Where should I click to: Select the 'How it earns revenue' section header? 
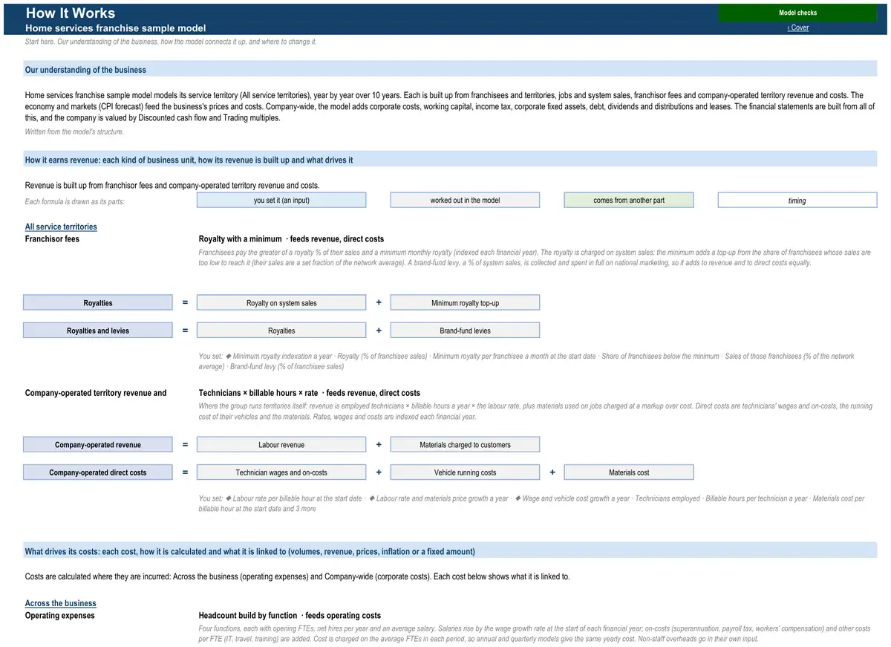450,159
